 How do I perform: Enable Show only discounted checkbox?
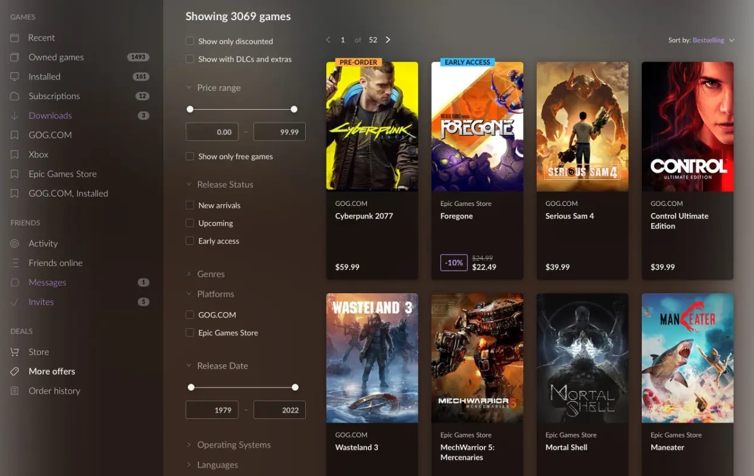click(x=190, y=41)
